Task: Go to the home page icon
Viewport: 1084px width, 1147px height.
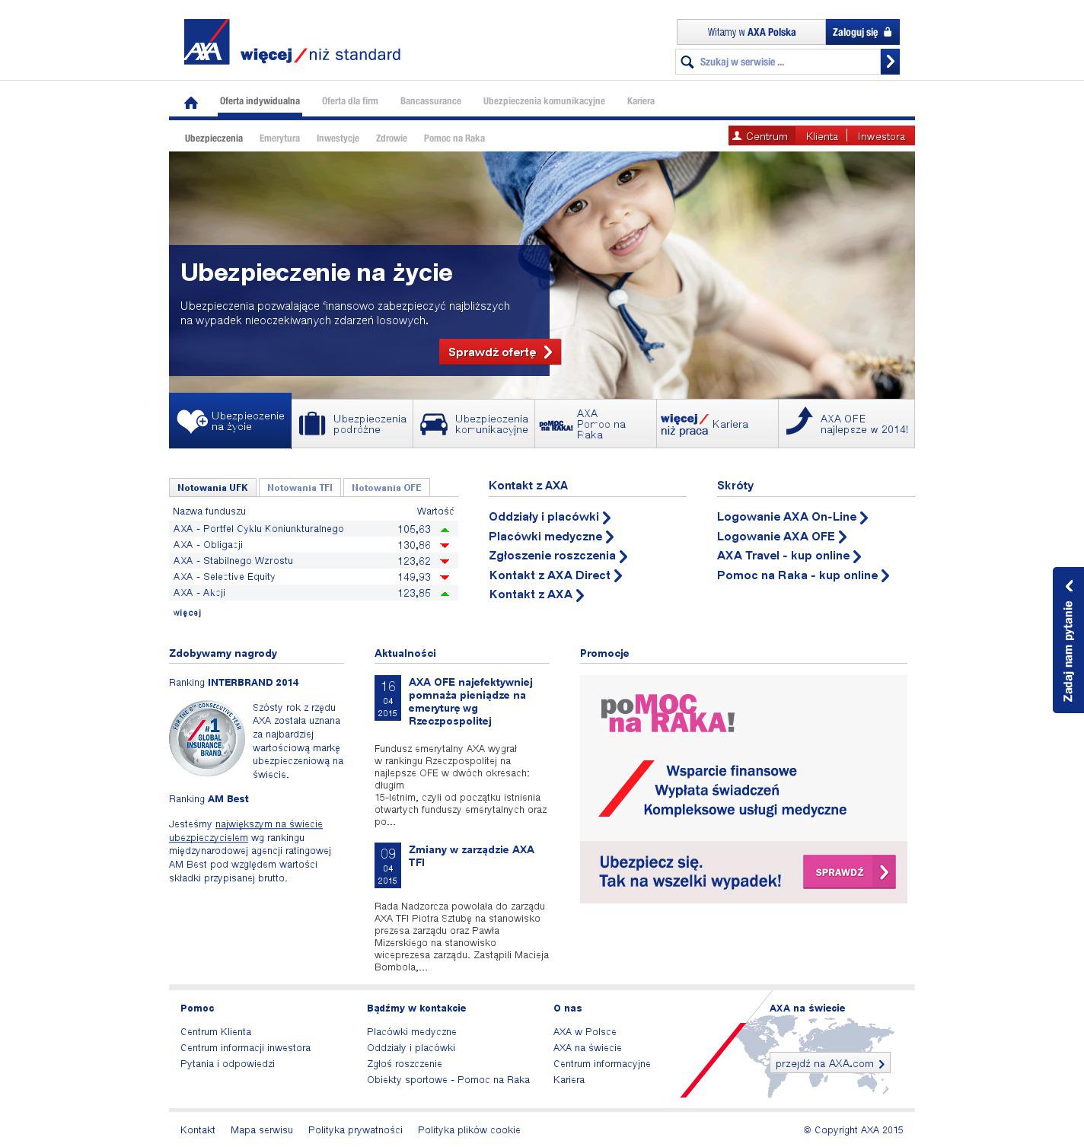Action: [x=191, y=102]
